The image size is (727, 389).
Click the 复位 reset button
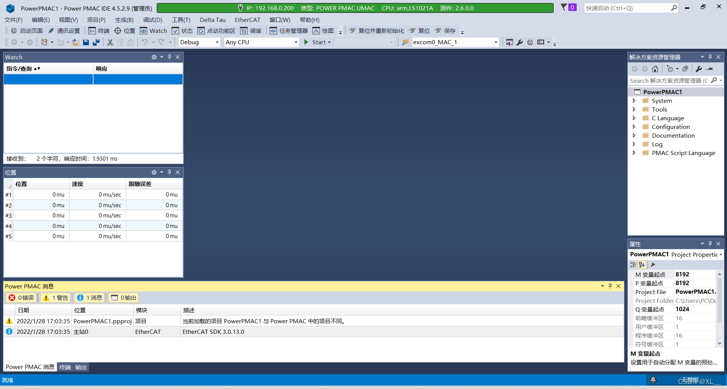[x=419, y=31]
